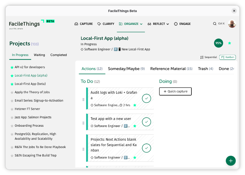Toggle star for API v2 for developers

click(12, 68)
